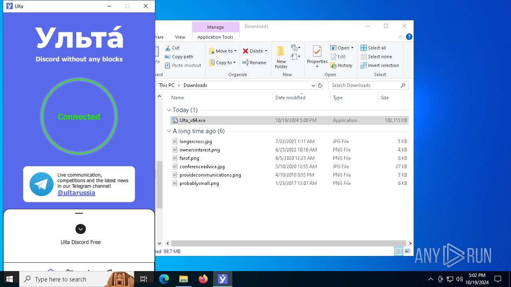Collapse the A long time ago group
This screenshot has width=511, height=287.
point(169,131)
